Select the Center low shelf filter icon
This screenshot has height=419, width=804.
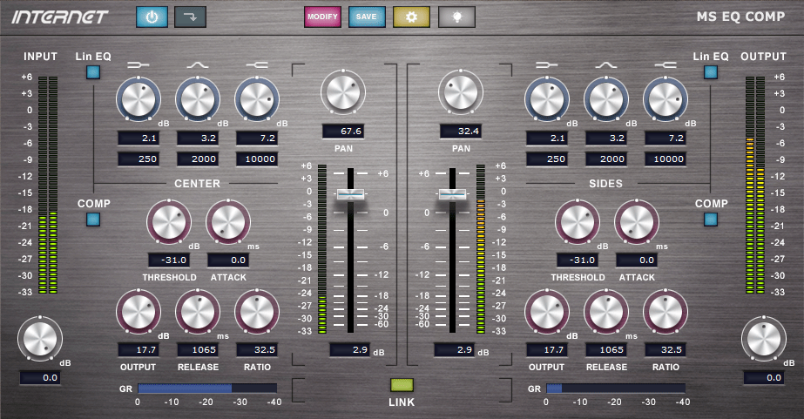[138, 65]
